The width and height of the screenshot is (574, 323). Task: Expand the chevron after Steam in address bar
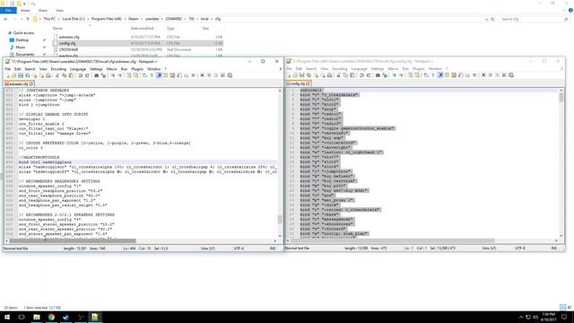click(x=142, y=19)
